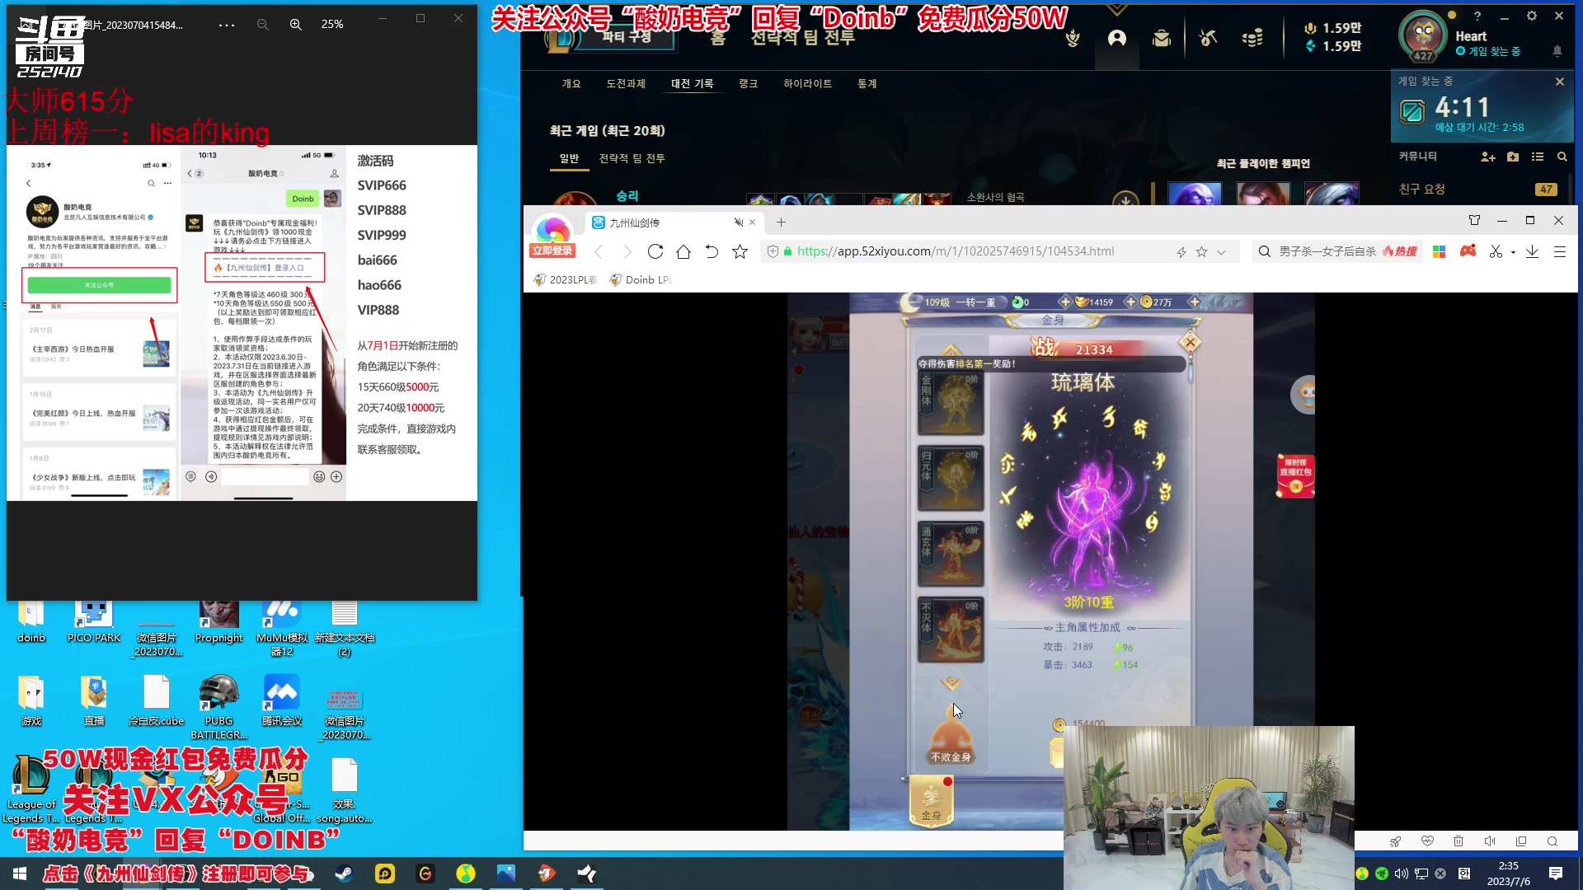The height and width of the screenshot is (890, 1583).
Task: Go to the browser home page
Action: click(683, 251)
